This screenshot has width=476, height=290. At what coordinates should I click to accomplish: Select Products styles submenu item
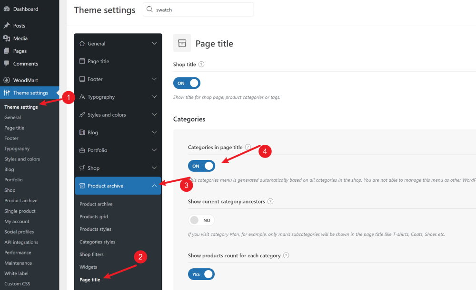[95, 229]
